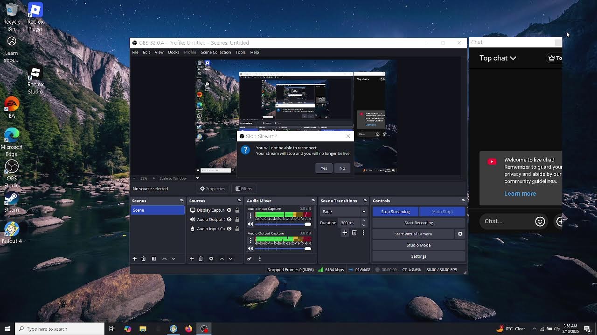597x335 pixels.
Task: Click Start Recording button
Action: tap(419, 223)
